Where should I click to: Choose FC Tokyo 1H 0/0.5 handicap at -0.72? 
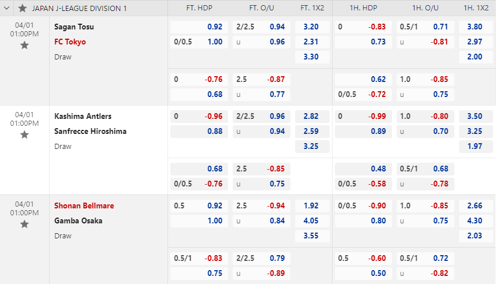click(x=363, y=94)
